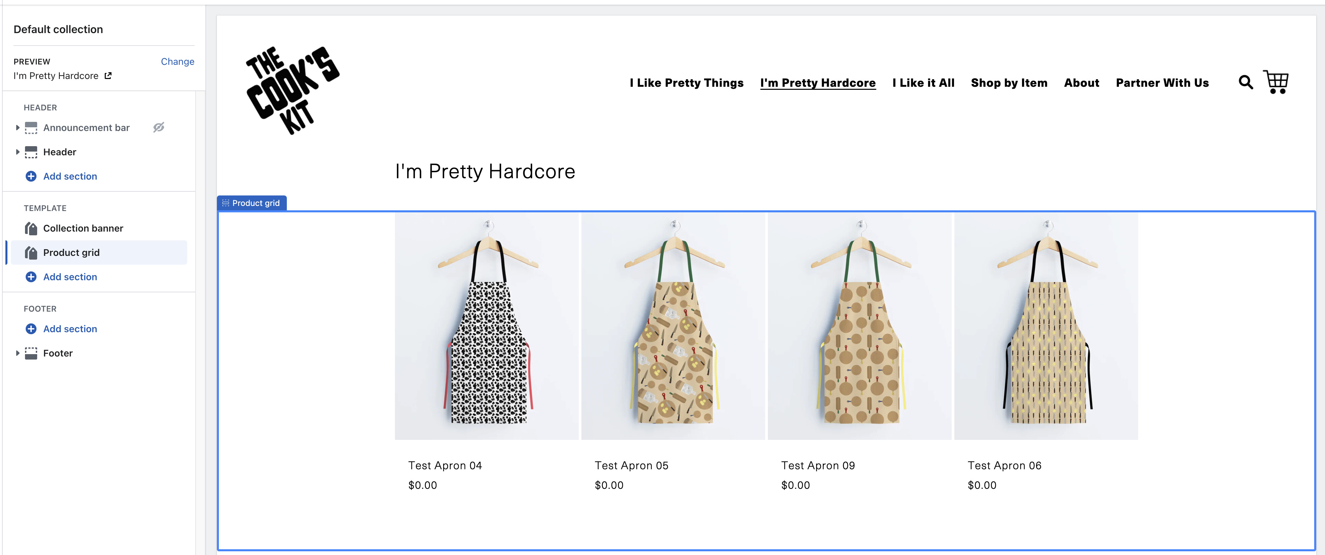Click the Header section icon
The width and height of the screenshot is (1325, 555).
31,152
